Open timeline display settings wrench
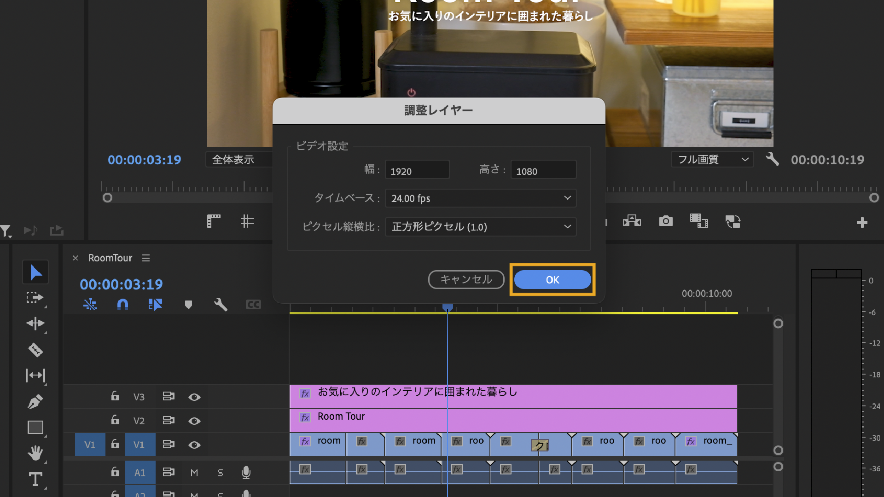Viewport: 884px width, 497px height. [221, 304]
